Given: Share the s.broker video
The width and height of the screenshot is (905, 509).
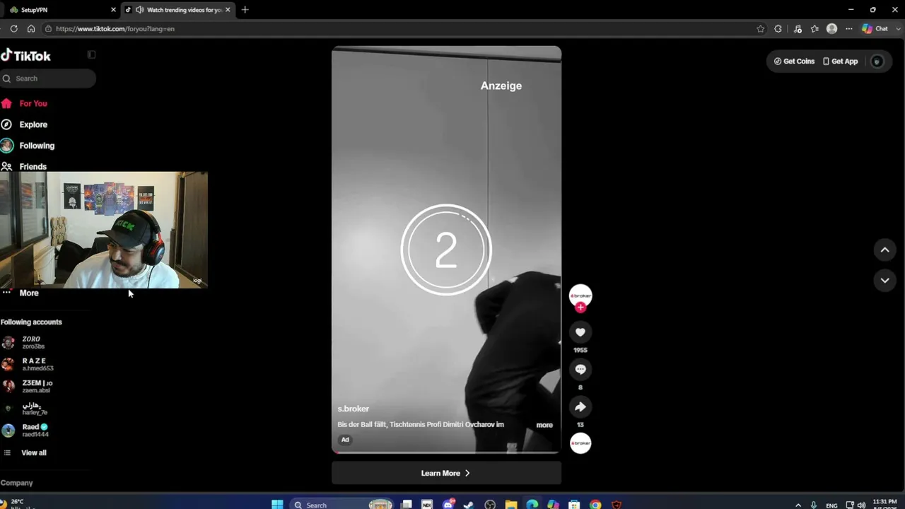Looking at the screenshot, I should [580, 407].
